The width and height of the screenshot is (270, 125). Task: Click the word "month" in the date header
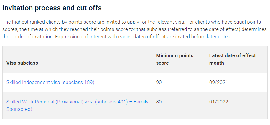click(217, 63)
